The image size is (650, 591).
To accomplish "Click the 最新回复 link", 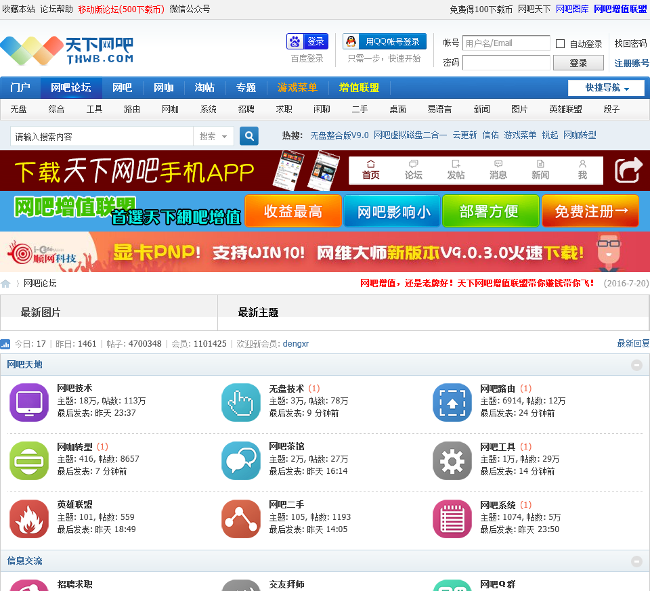I will [633, 344].
